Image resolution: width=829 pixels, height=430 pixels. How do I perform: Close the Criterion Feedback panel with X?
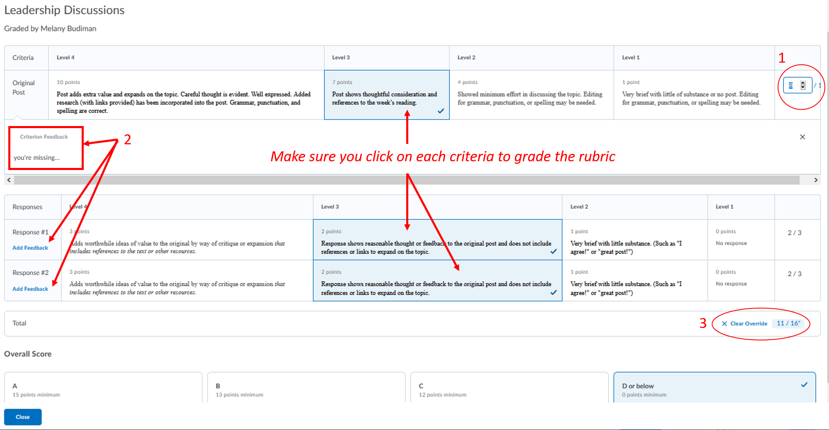pos(802,137)
